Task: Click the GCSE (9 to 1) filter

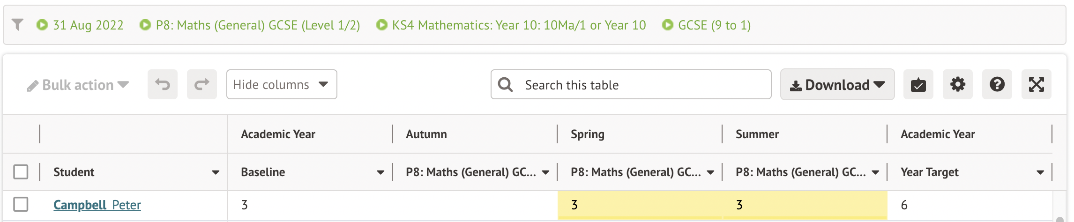Action: pyautogui.click(x=707, y=25)
